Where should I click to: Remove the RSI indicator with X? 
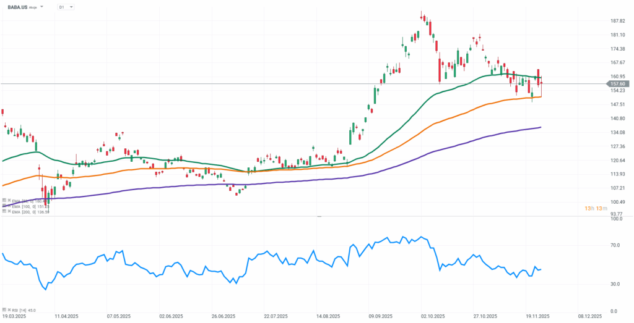(x=9, y=310)
